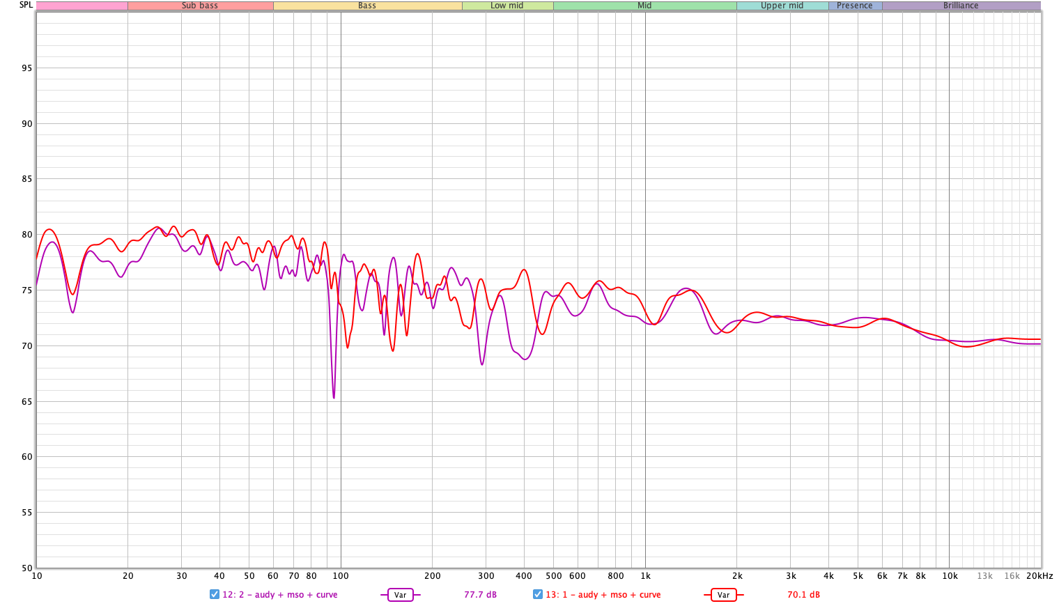Click the 6k frequency axis label

tap(882, 576)
